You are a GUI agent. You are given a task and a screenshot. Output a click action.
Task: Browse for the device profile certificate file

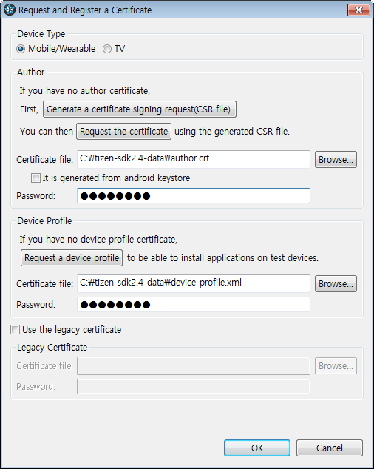click(x=336, y=283)
